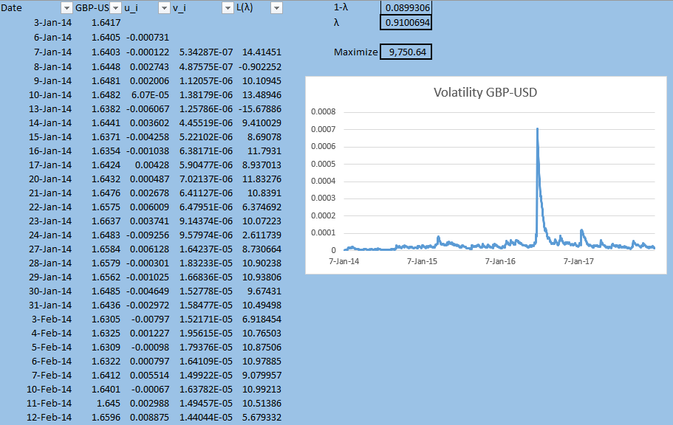Open the GBP-US column filter dropdown
This screenshot has height=425, width=673.
click(115, 8)
